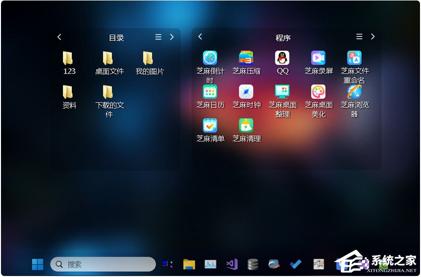Screen dimensions: 421x277
Task: Open Task View on the taskbar
Action: (167, 265)
